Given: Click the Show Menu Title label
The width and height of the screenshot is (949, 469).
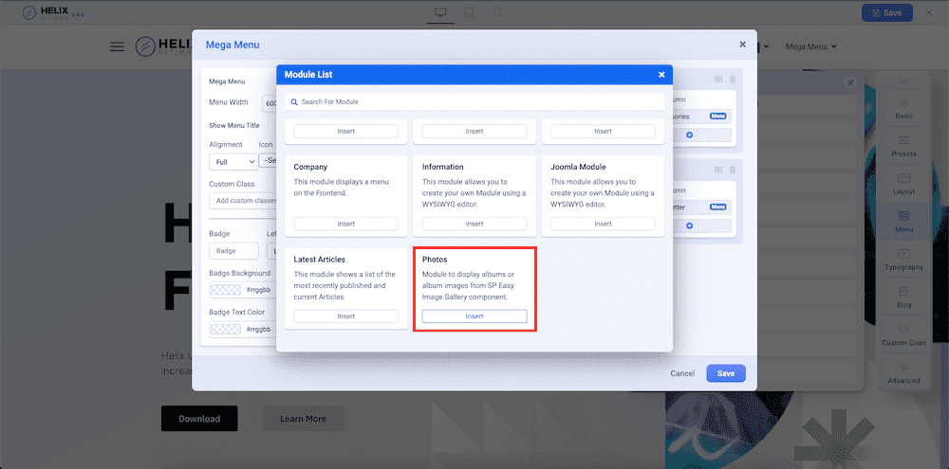Looking at the screenshot, I should pos(234,126).
